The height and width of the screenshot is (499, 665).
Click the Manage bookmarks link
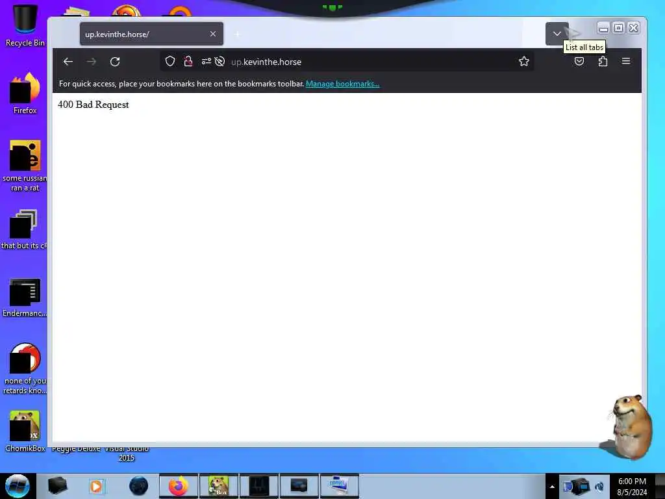[x=342, y=84]
